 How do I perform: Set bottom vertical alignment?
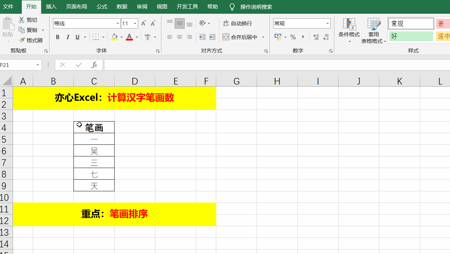click(x=189, y=24)
